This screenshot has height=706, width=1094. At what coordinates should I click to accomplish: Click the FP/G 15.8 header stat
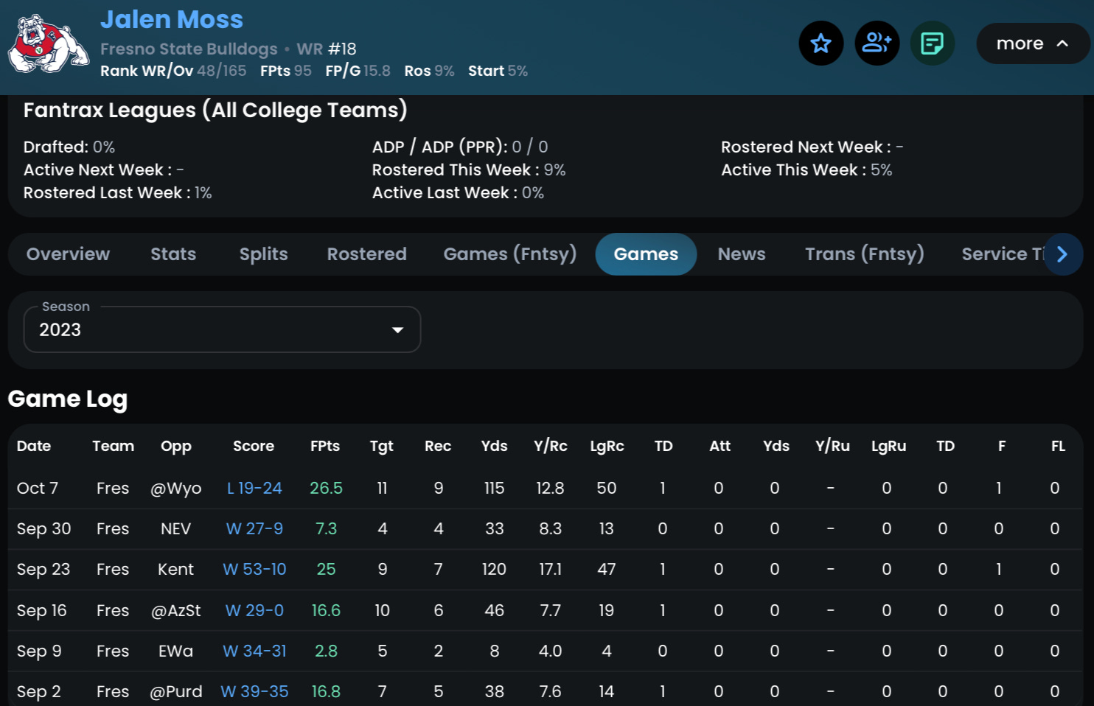point(358,71)
